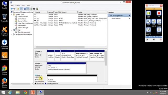This screenshot has height=95, width=168.
Task: Expand the Performance node arrow
Action: tap(14, 26)
